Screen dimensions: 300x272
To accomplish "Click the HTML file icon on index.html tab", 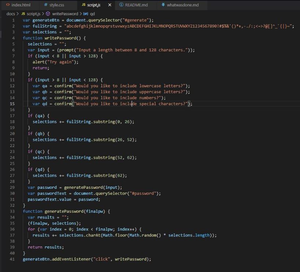I will pos(8,5).
